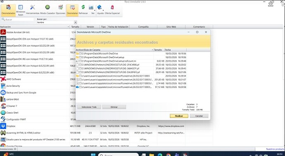
Task: Sort leftovers list by Fecha column
Action: point(176,50)
